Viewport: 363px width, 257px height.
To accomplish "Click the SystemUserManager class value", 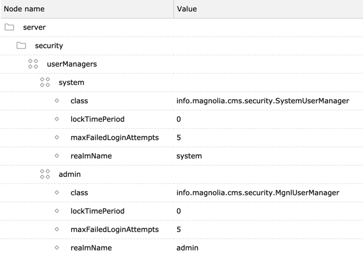I will 263,101.
